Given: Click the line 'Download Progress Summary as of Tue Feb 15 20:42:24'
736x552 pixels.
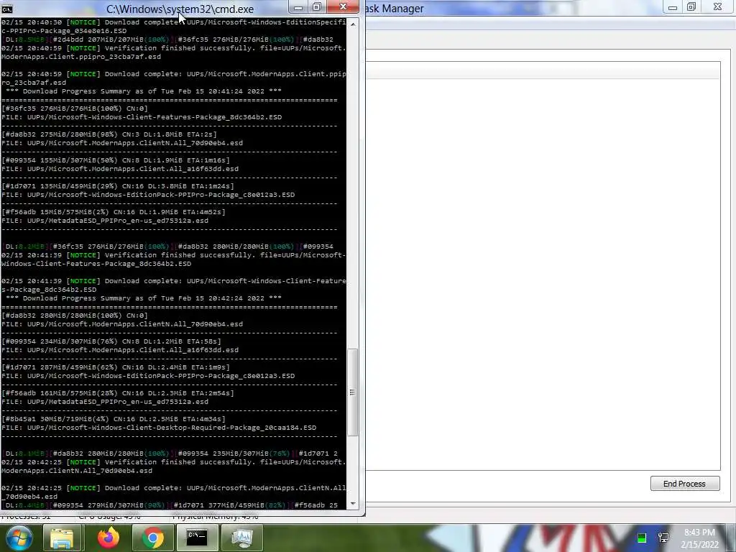Looking at the screenshot, I should (144, 298).
